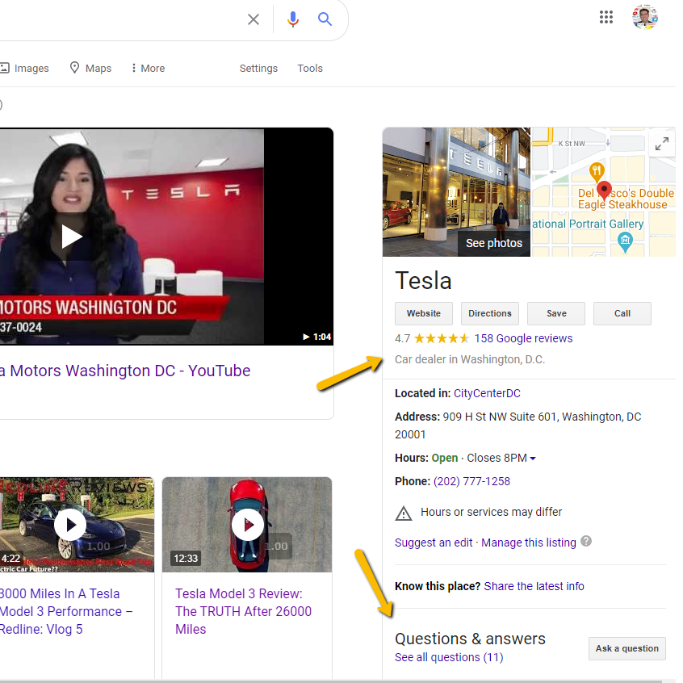
Task: Open the Settings menu
Action: click(x=258, y=69)
